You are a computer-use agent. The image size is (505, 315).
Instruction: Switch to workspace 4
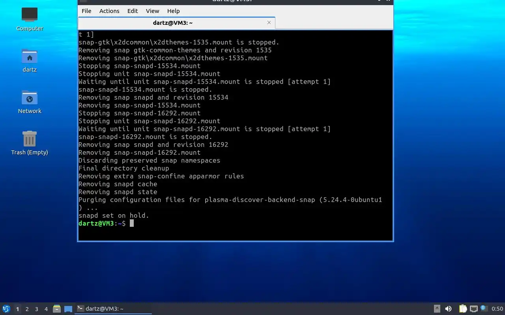pos(46,309)
